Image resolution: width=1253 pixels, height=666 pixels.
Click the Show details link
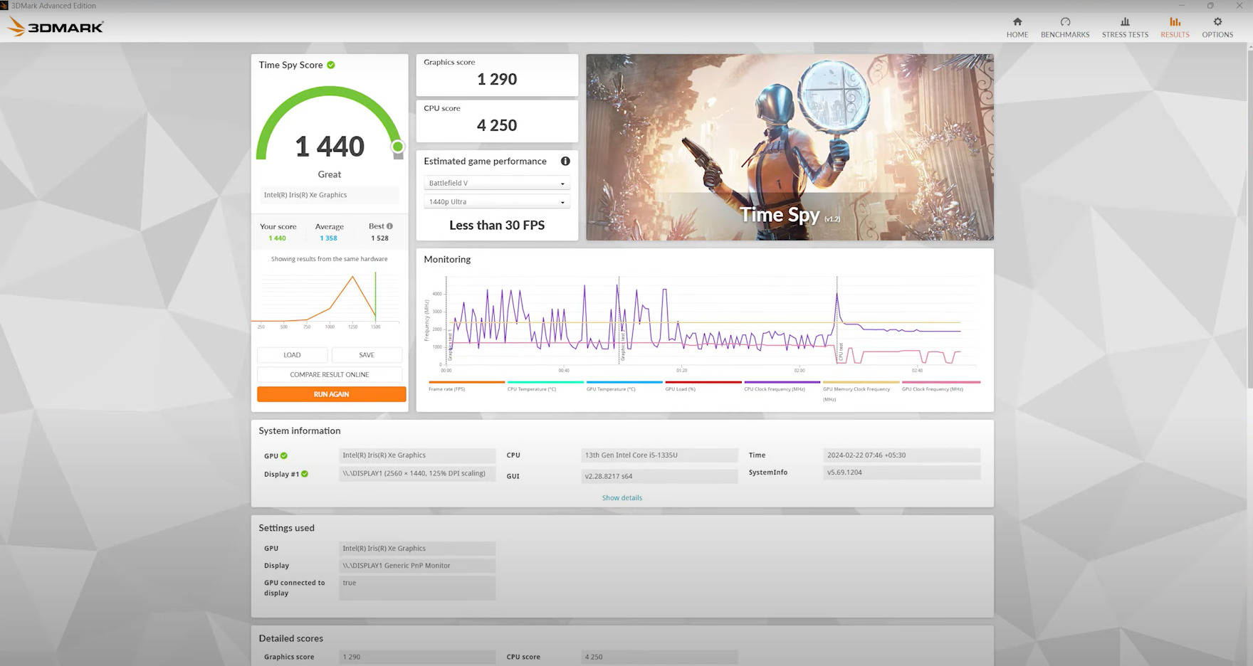(x=622, y=498)
